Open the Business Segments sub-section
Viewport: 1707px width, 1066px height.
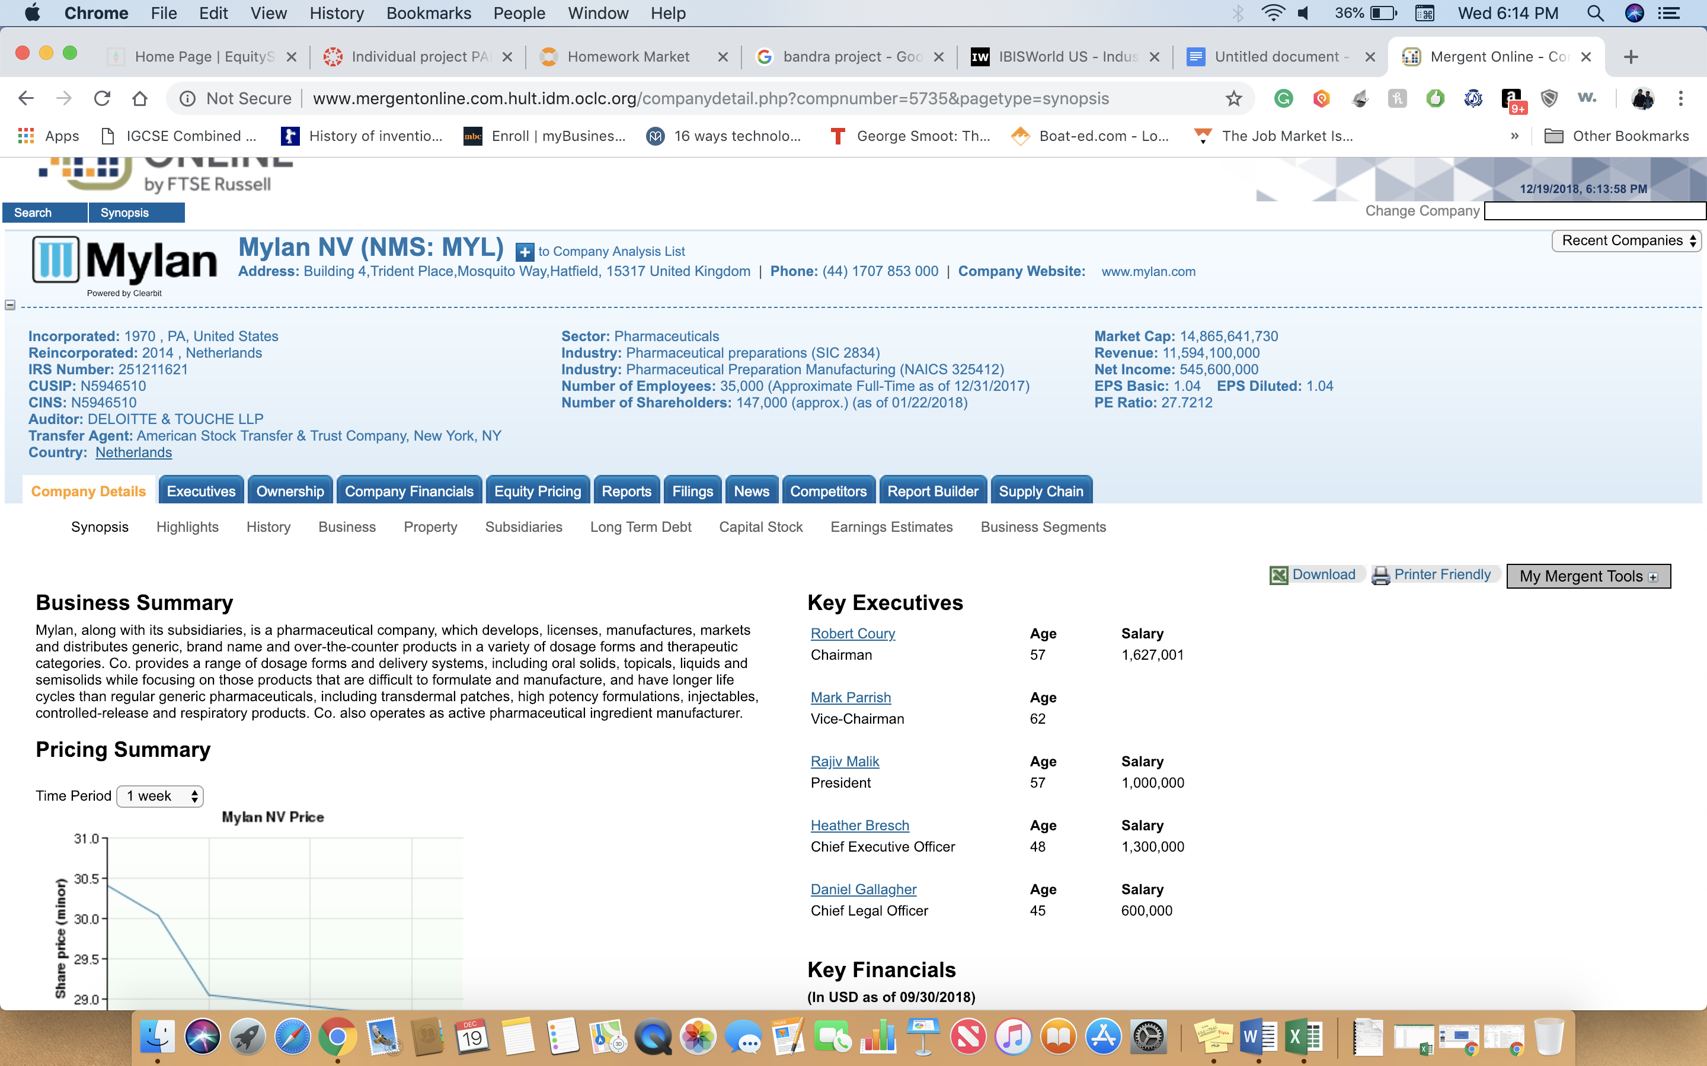1043,527
